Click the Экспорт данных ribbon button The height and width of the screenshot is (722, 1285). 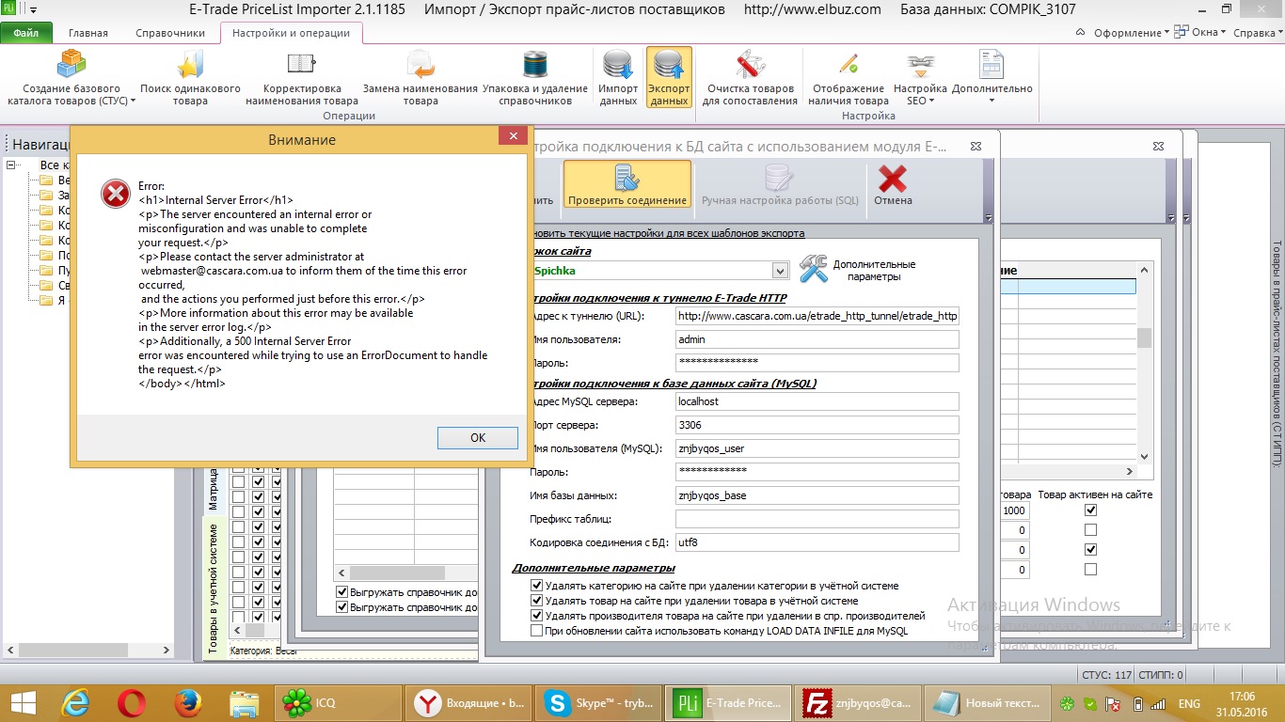[669, 77]
